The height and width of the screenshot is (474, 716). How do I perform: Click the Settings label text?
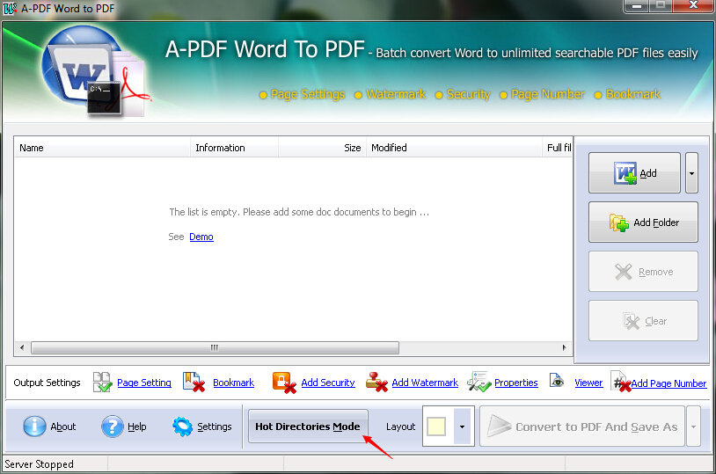point(214,427)
